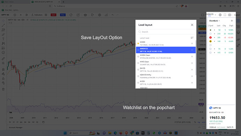The height and width of the screenshot is (136, 241).
Task: Select the 6M time range
Action: 21,122
